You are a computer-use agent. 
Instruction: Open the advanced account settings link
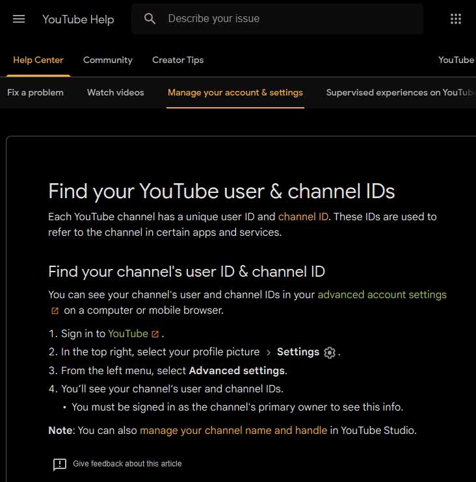(382, 294)
